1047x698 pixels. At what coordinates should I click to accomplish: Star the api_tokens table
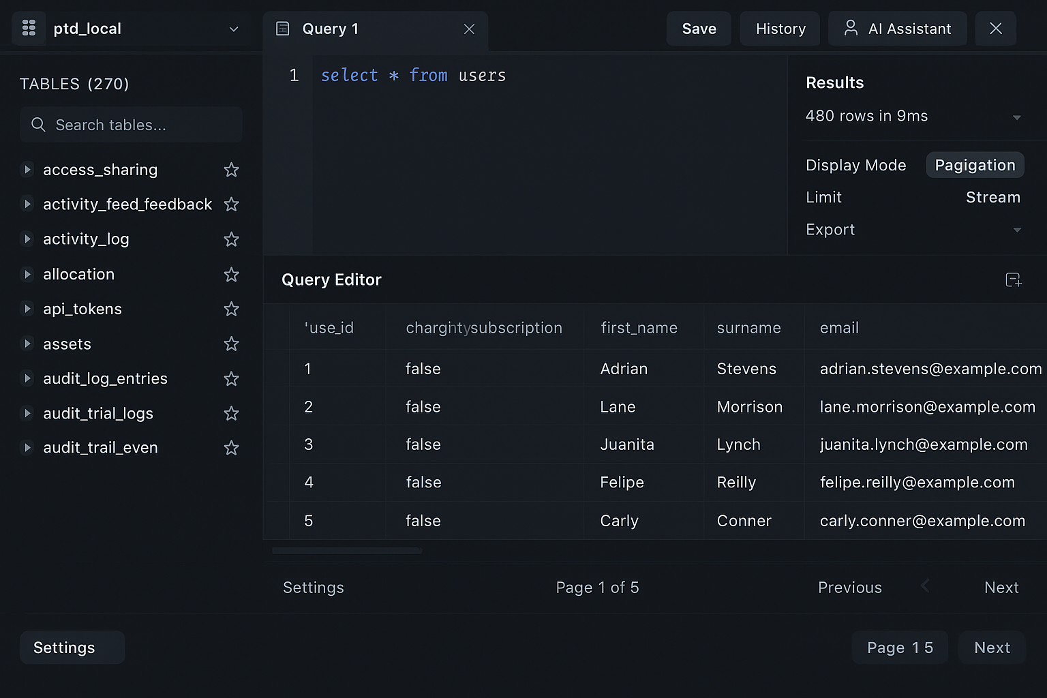231,309
